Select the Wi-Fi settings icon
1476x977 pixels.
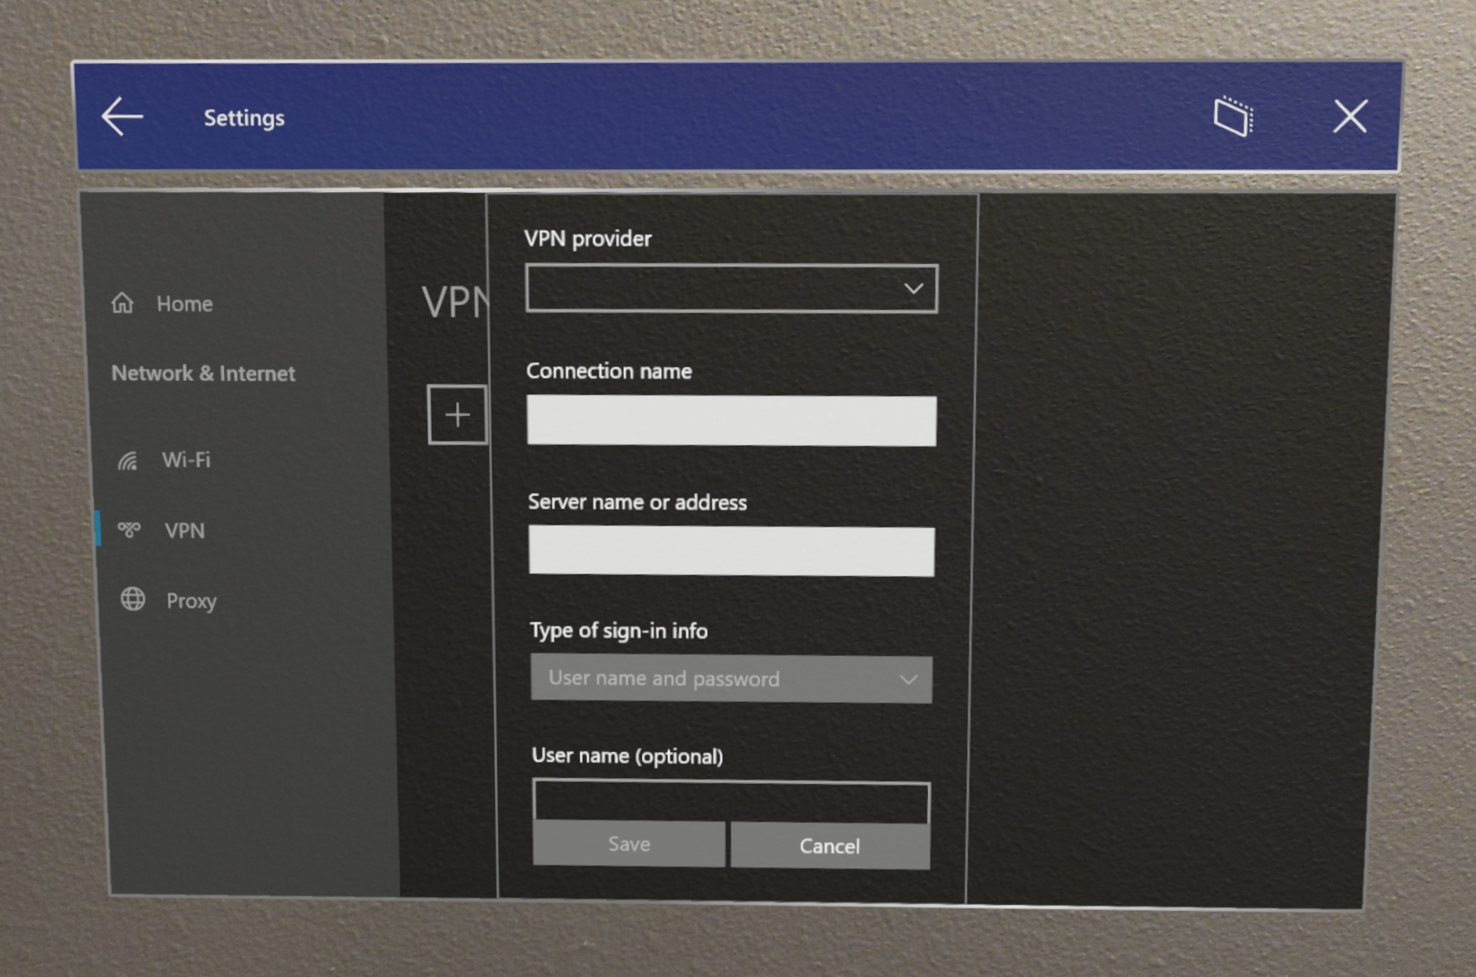click(x=128, y=458)
